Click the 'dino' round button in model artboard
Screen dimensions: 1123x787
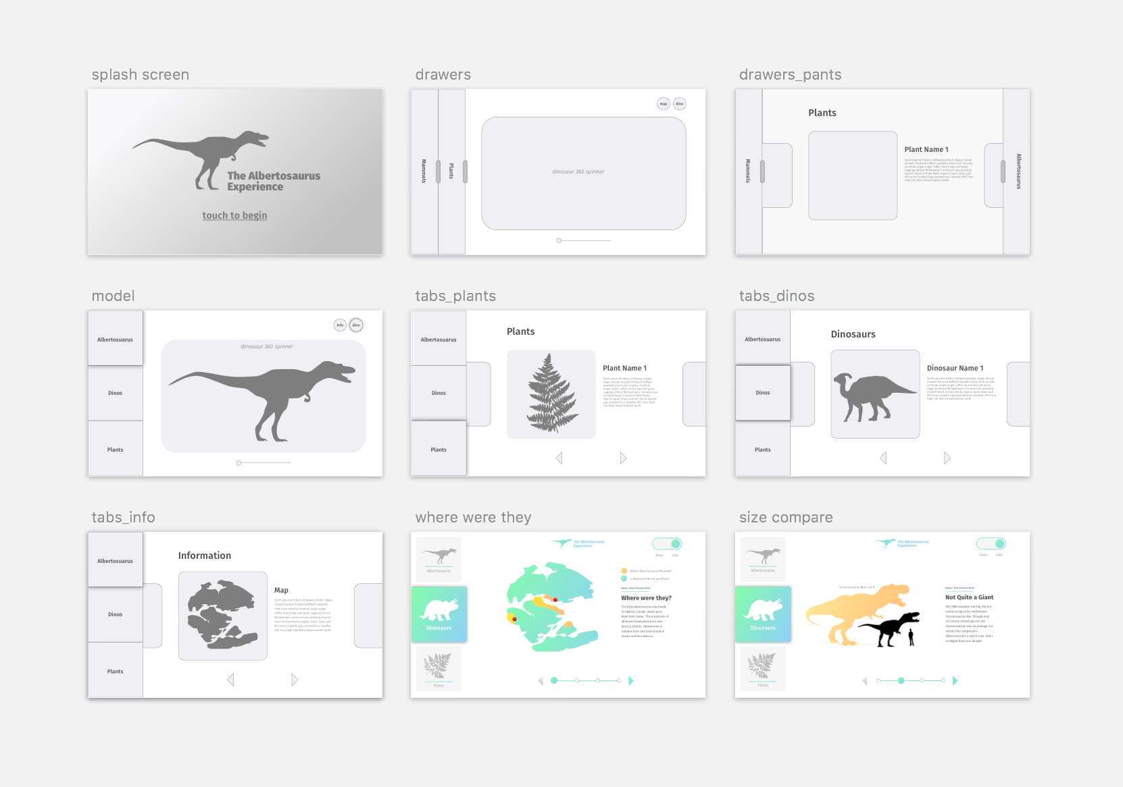click(x=356, y=325)
